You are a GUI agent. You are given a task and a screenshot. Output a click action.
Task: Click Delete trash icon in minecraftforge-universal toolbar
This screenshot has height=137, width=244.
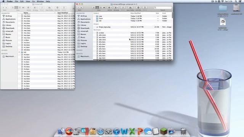pyautogui.click(x=145, y=8)
